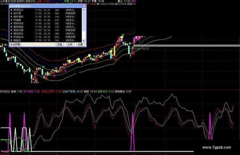Click the 突破在即 signal in the 拓尔思 row
This screenshot has height=155, width=240.
click(x=70, y=13)
